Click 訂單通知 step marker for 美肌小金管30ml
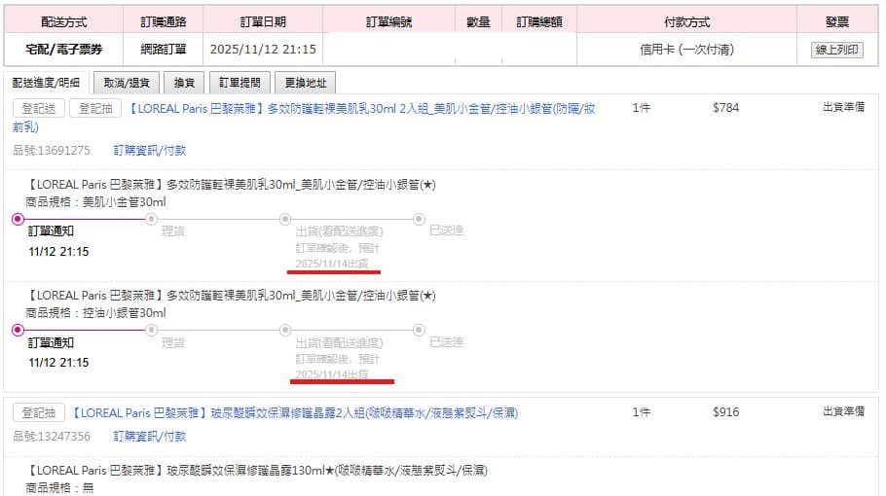 (x=18, y=219)
